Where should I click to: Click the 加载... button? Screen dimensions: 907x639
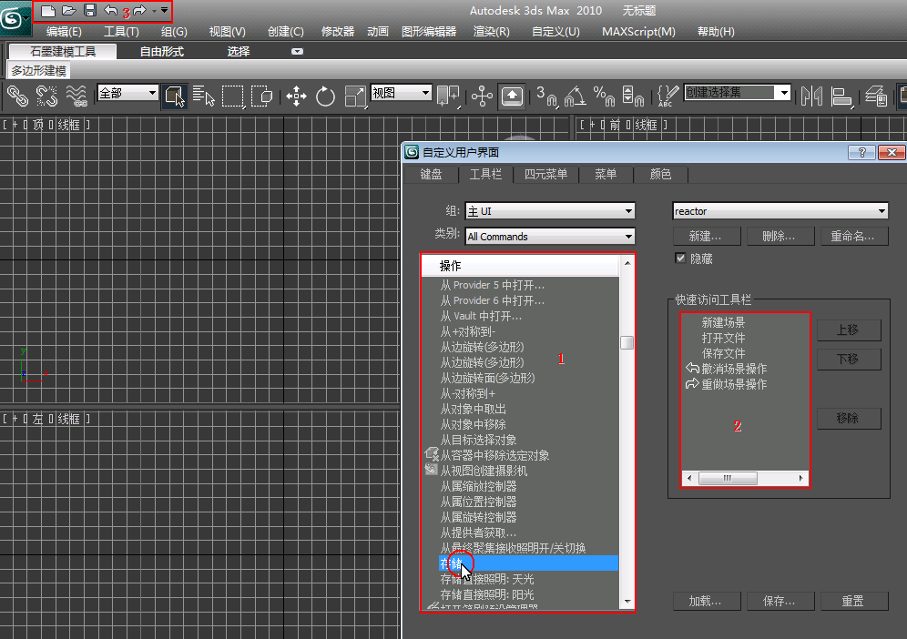click(x=707, y=602)
